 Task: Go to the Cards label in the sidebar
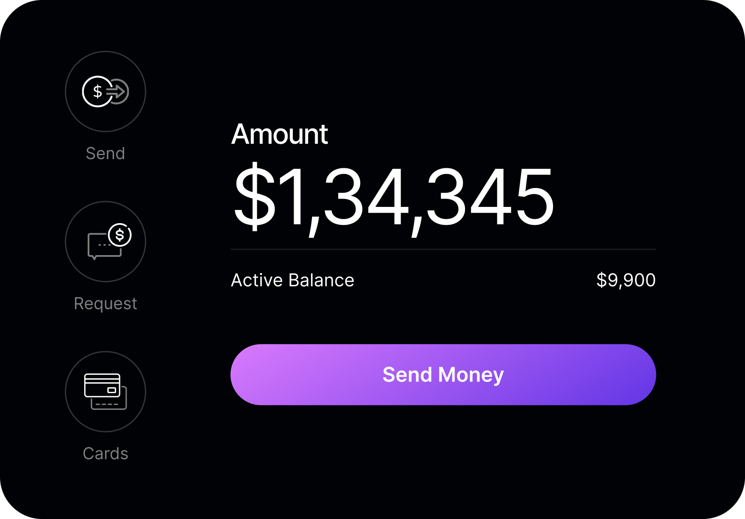(105, 453)
